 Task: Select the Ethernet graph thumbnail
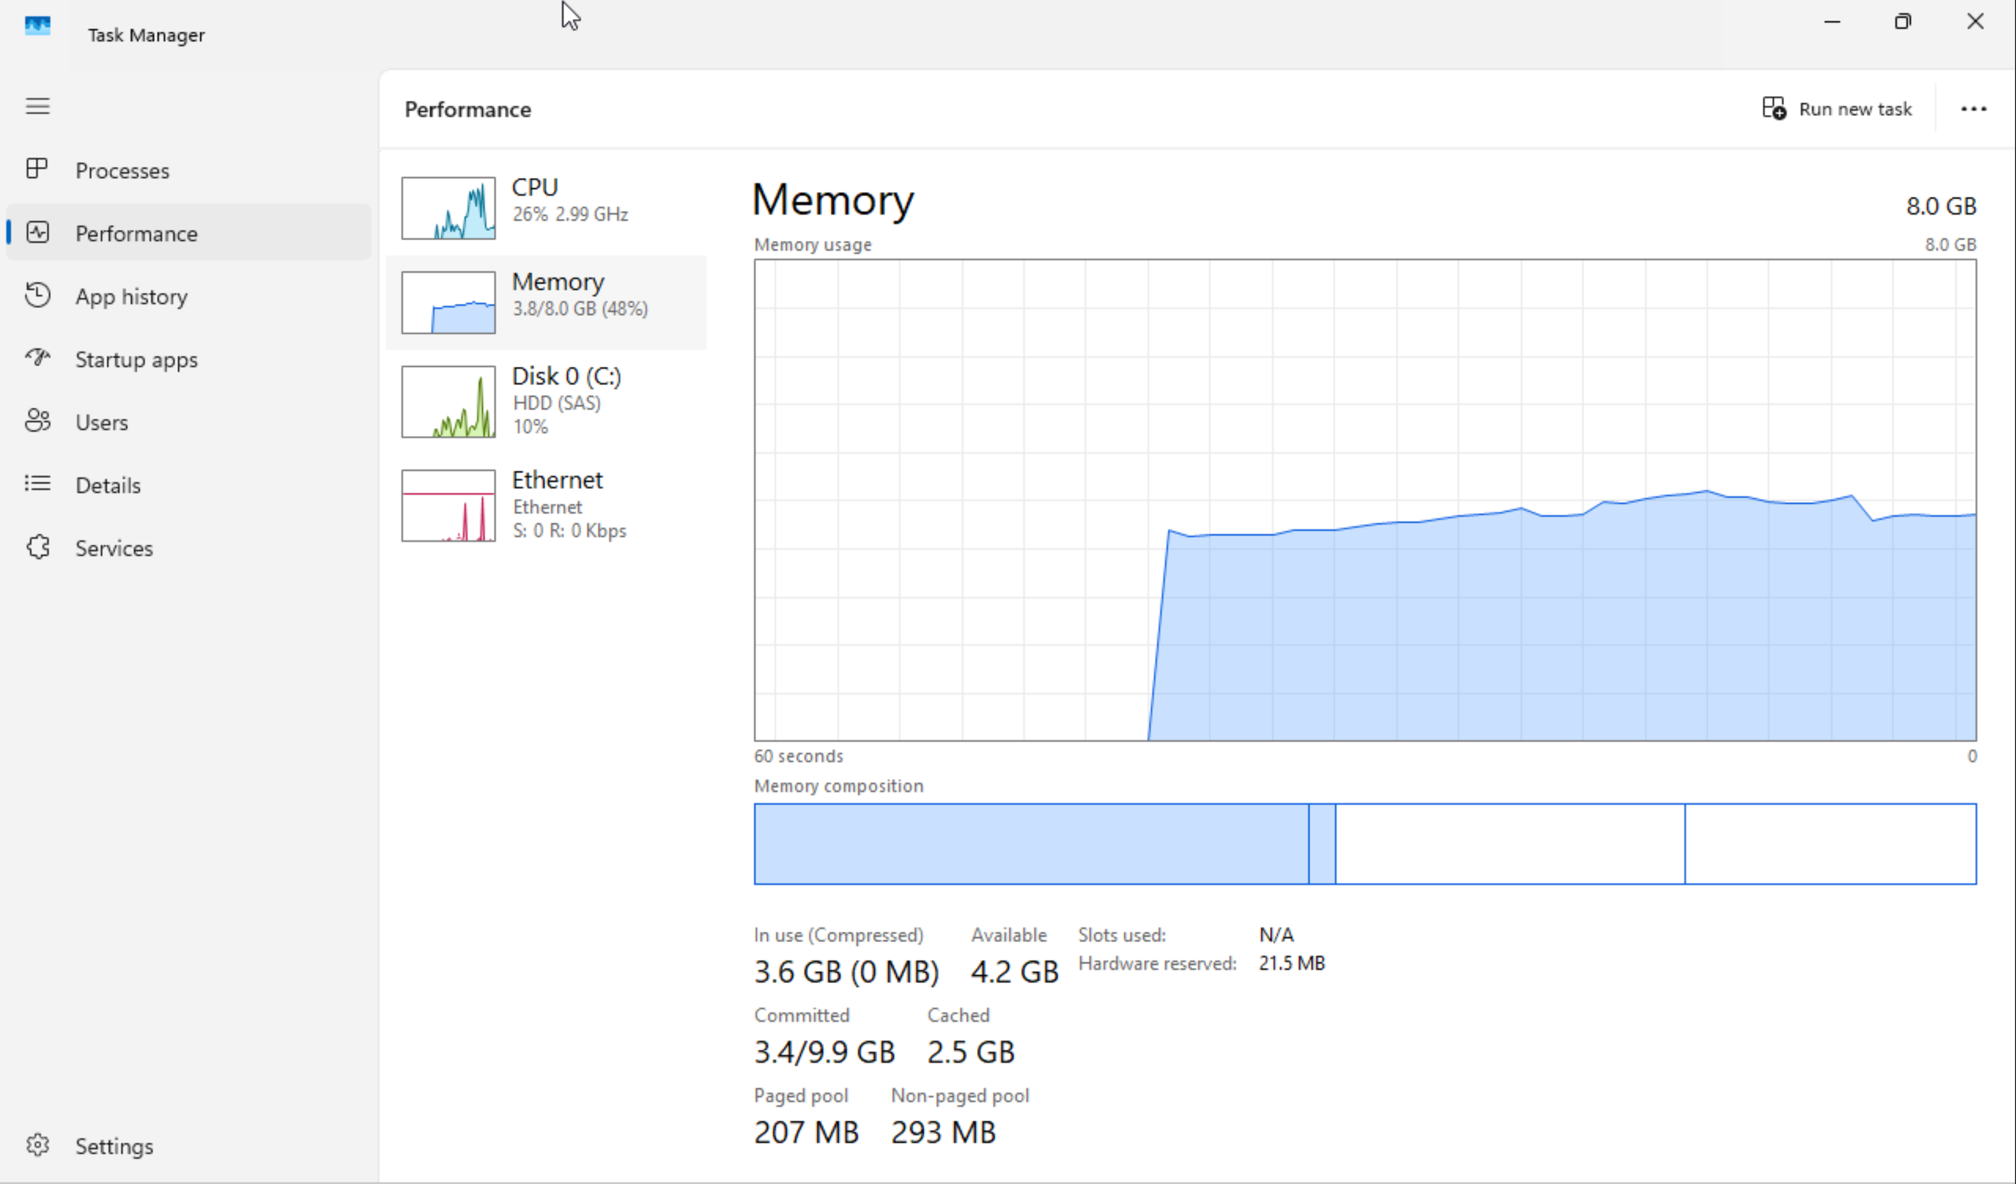pos(448,505)
